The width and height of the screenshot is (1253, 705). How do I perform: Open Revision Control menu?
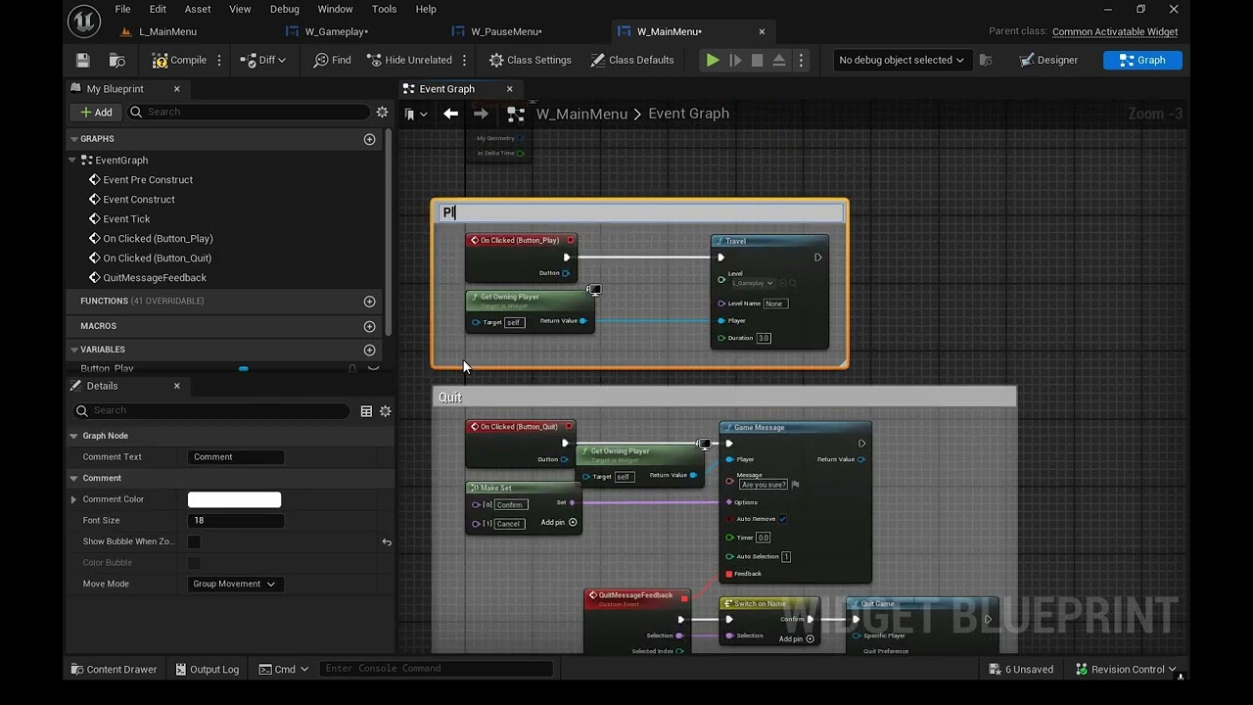[1126, 669]
